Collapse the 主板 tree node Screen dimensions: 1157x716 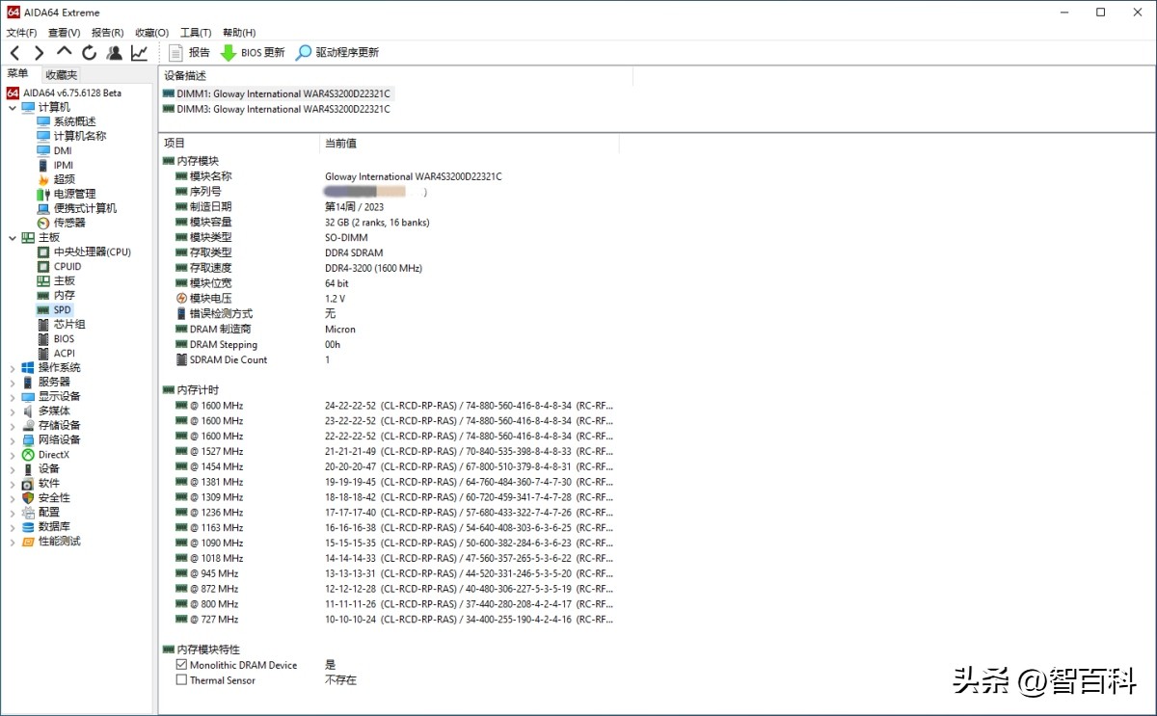13,238
